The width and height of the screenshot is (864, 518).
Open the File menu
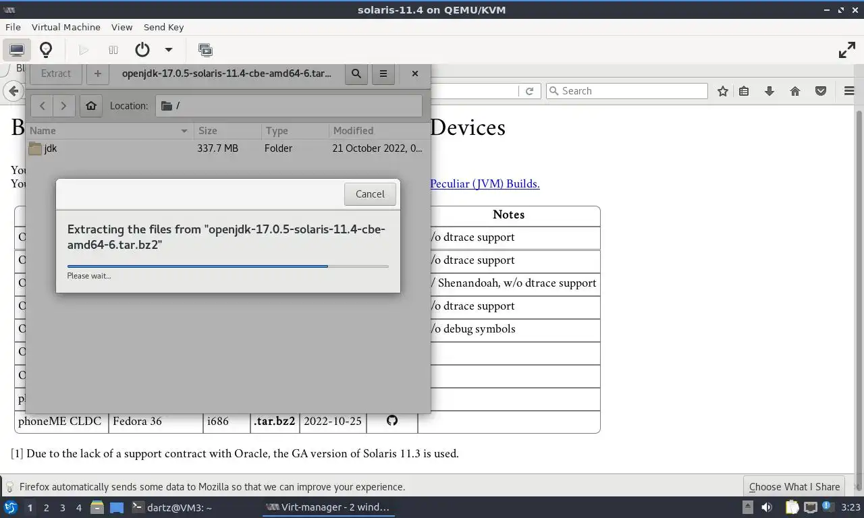tap(13, 27)
